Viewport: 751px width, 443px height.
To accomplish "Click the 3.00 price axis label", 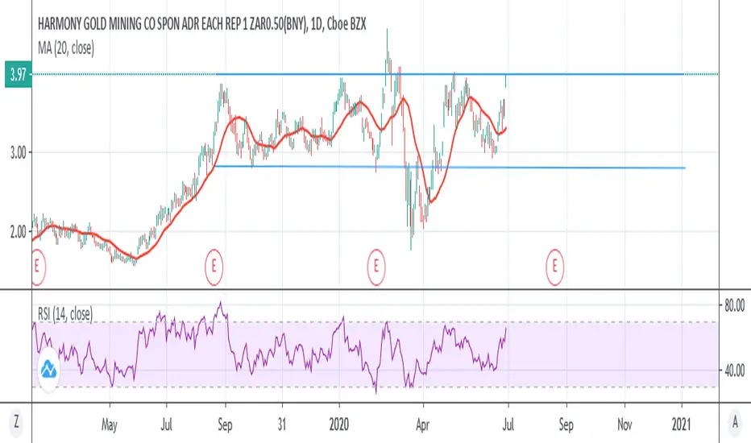I will tap(19, 153).
